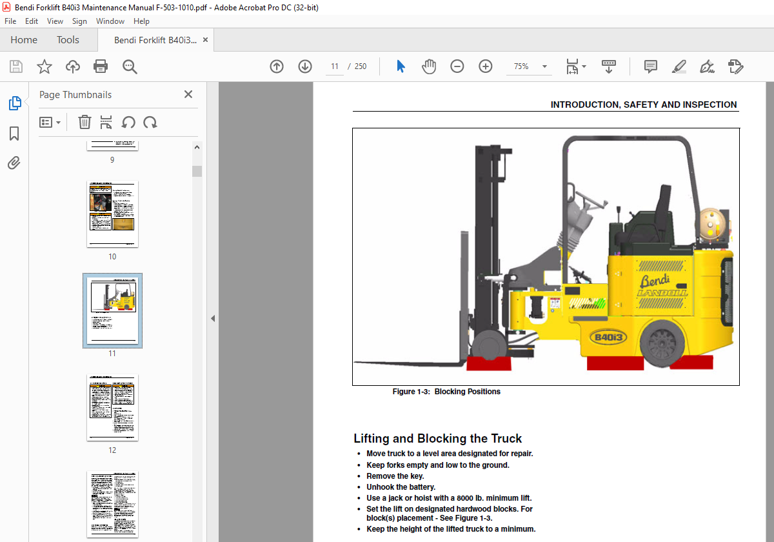The image size is (774, 542).
Task: Click the forklift blocking positions figure
Action: point(546,256)
